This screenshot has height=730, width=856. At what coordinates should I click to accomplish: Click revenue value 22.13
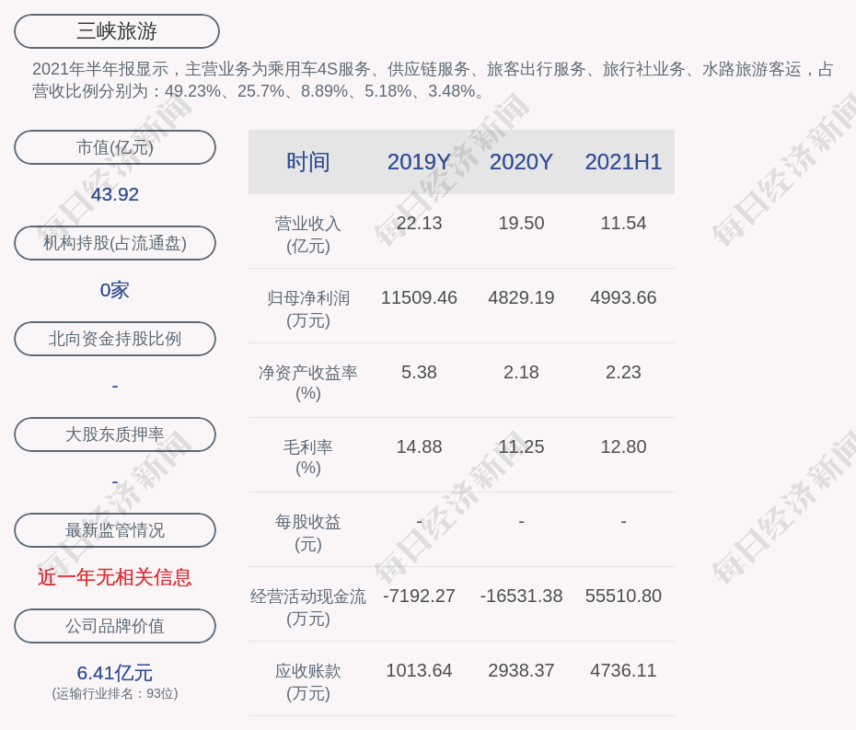[419, 224]
